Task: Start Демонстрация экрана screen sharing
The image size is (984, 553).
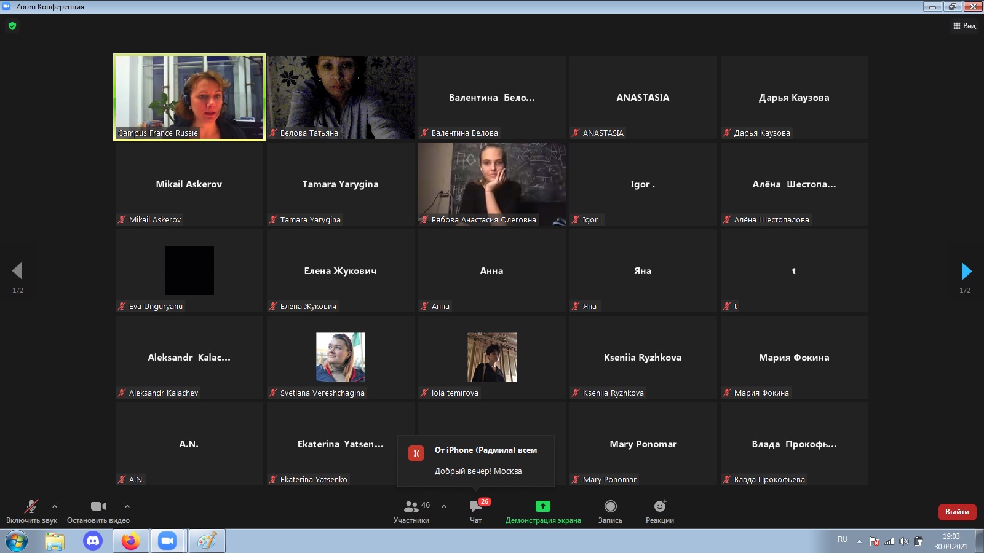Action: pos(542,511)
